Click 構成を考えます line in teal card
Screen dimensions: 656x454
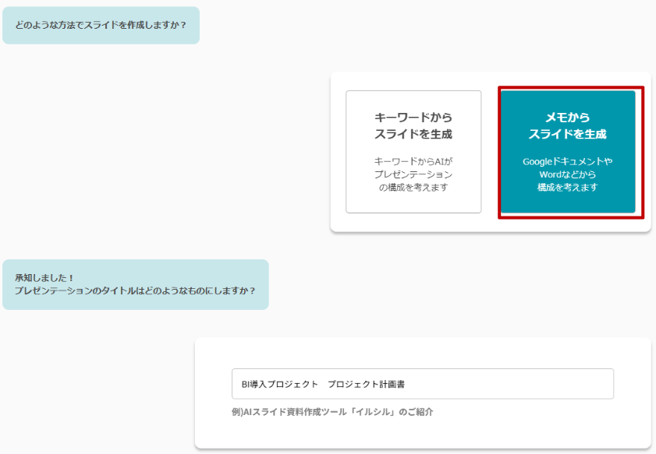click(x=567, y=188)
